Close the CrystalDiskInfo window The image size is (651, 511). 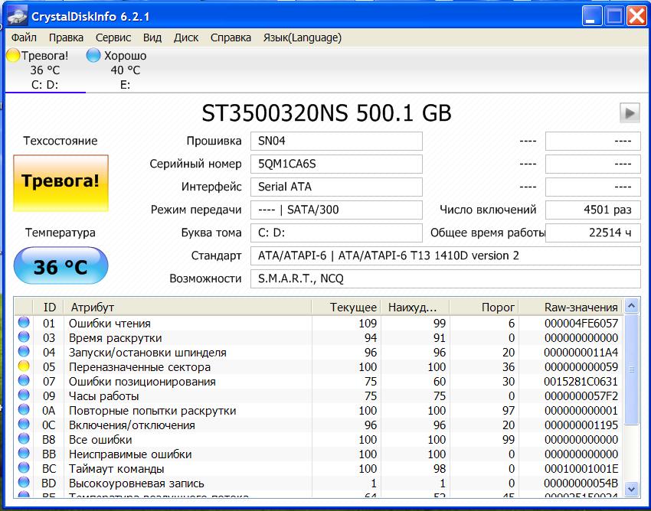[636, 17]
